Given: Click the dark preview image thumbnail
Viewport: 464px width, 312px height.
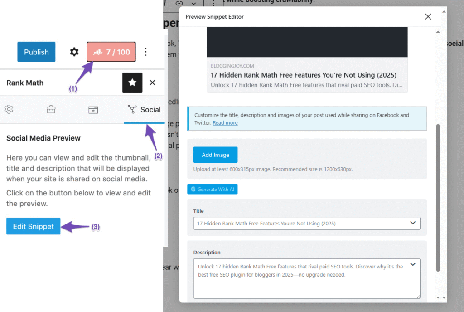Looking at the screenshot, I should 307,42.
